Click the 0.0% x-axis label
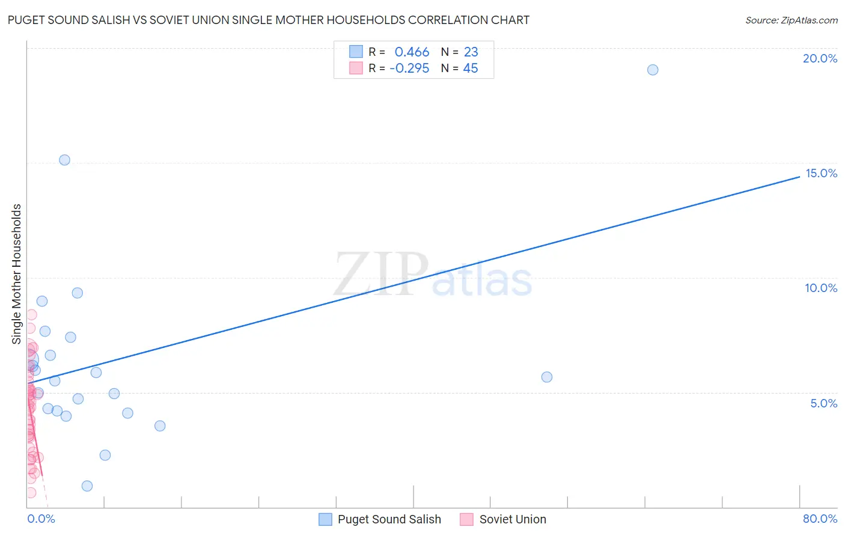845x536 pixels. (41, 519)
